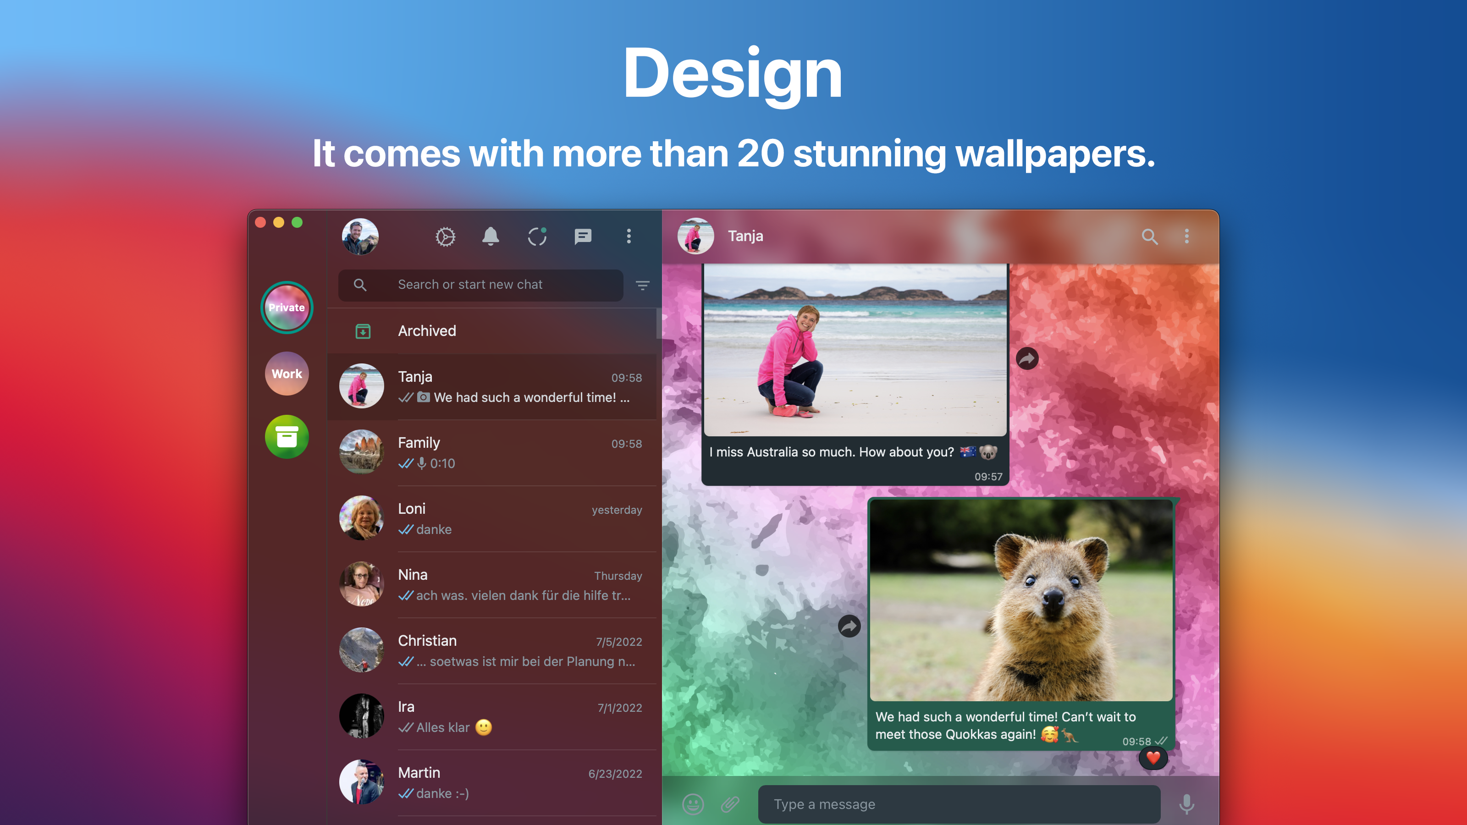Viewport: 1467px width, 825px height.
Task: Click the notifications bell icon
Action: [x=491, y=236]
